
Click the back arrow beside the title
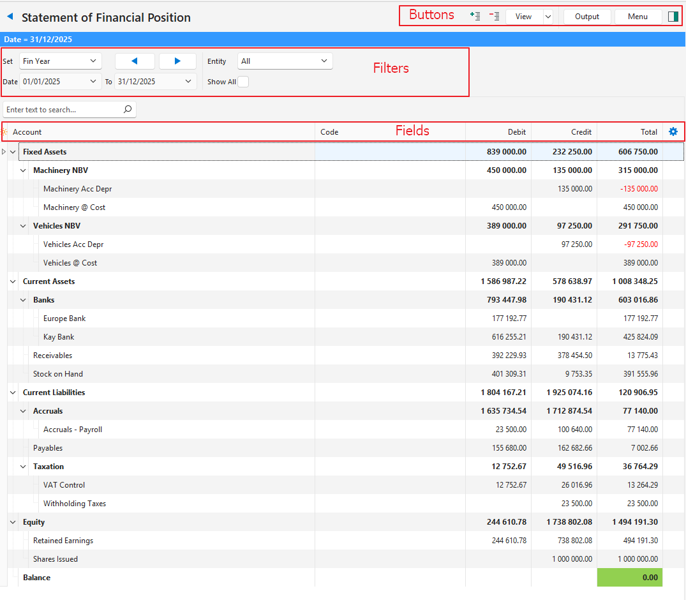10,17
